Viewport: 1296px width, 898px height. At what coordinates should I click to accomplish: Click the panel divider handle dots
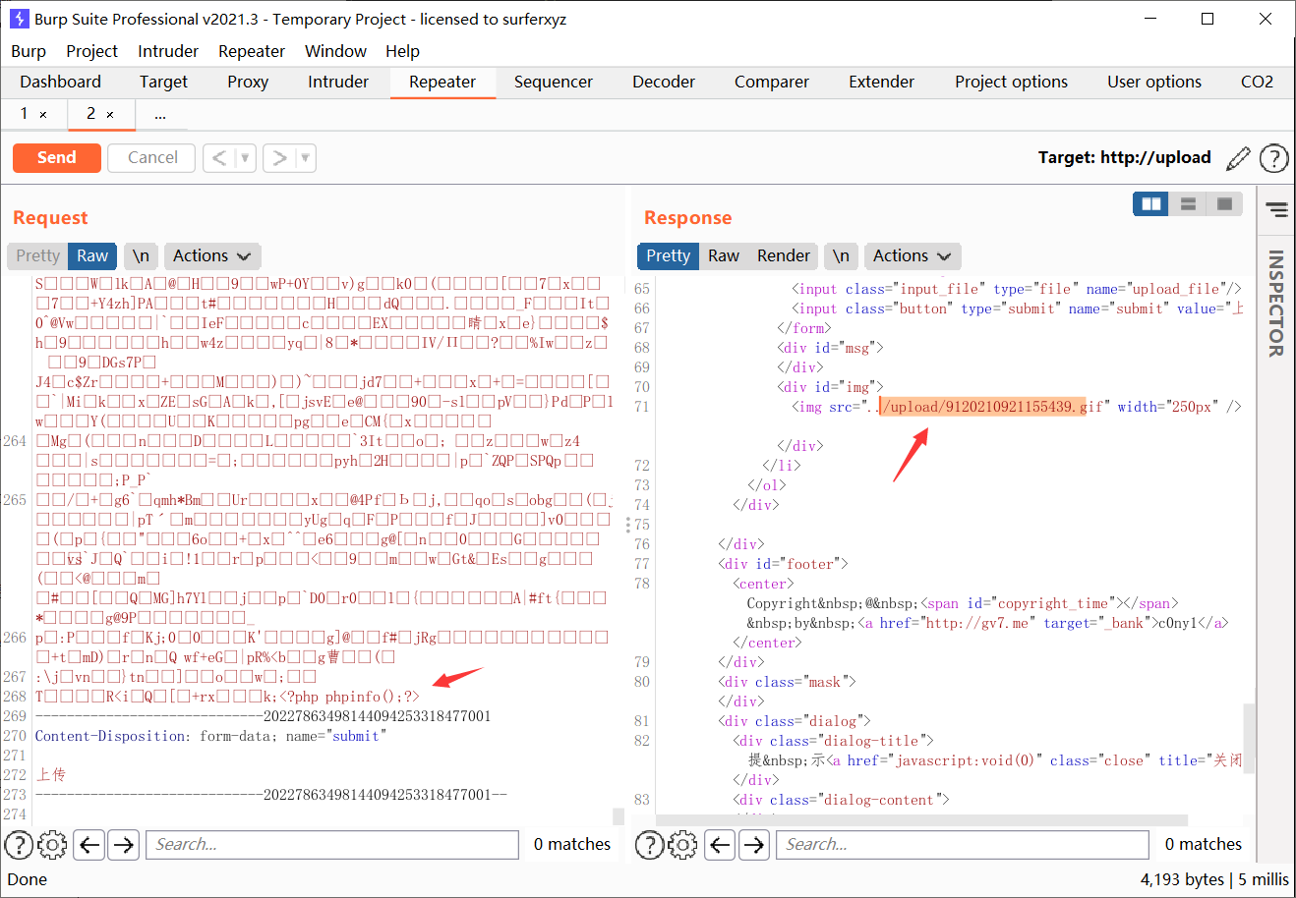628,524
